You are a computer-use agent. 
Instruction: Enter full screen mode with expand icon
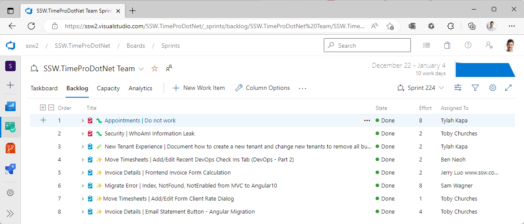pyautogui.click(x=508, y=88)
